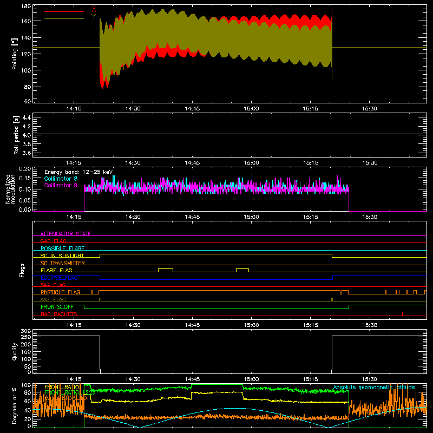Click the POSSIBLE_FLARE flag label
Image resolution: width=433 pixels, height=433 pixels.
pyautogui.click(x=62, y=248)
